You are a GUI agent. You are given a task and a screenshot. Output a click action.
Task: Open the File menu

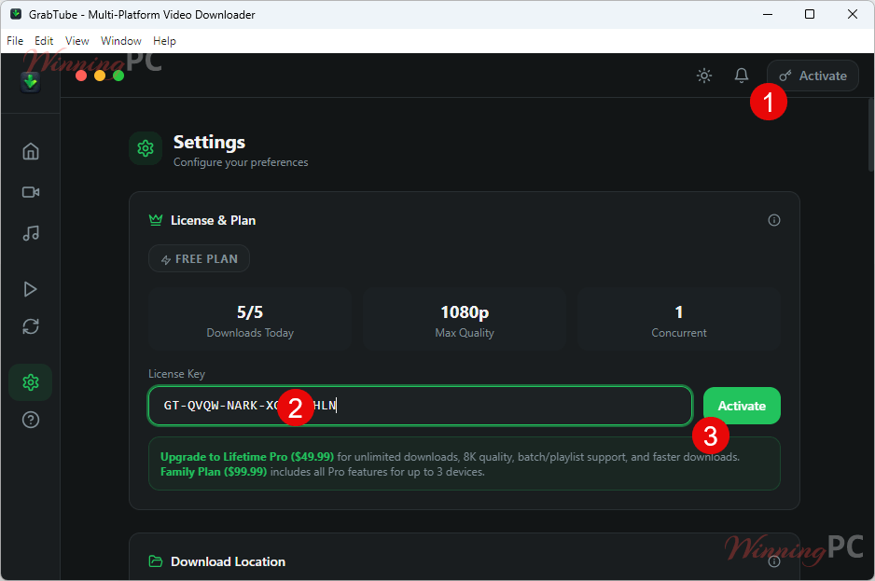coord(15,41)
